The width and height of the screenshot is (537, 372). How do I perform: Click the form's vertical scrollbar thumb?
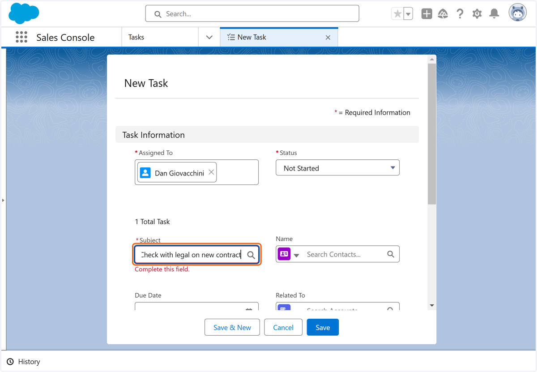432,134
